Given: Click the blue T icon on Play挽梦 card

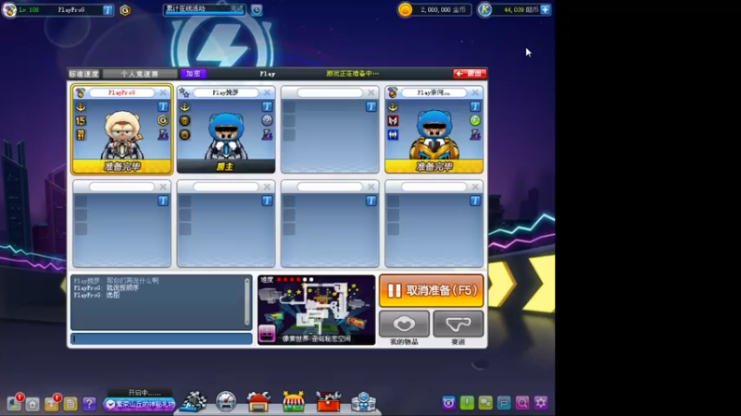Looking at the screenshot, I should coord(267,106).
